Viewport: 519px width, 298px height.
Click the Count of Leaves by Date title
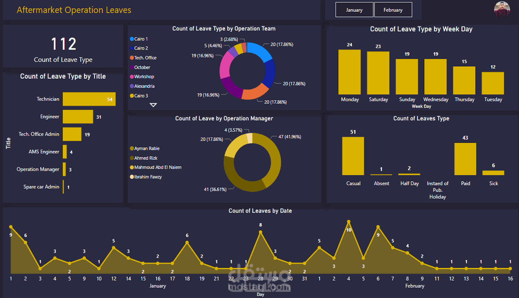[x=260, y=211]
